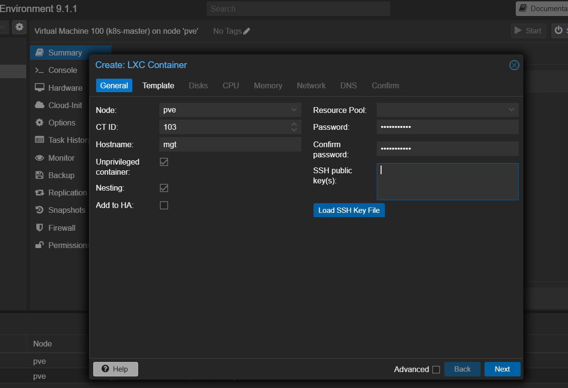
Task: Click the power shutdown icon
Action: [558, 30]
